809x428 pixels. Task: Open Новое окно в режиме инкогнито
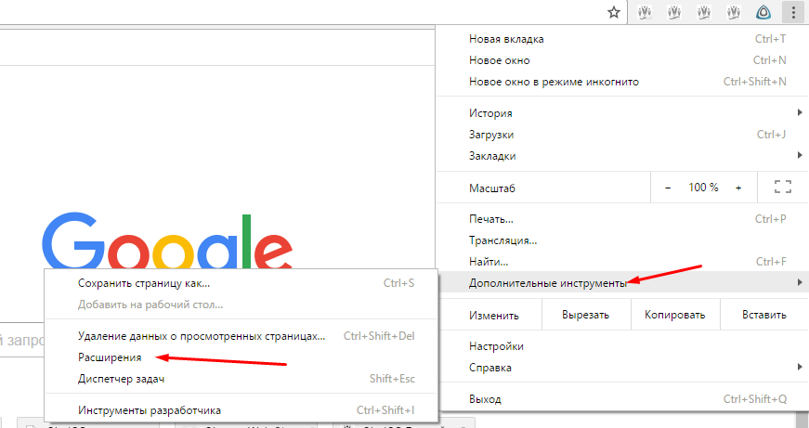[622, 82]
